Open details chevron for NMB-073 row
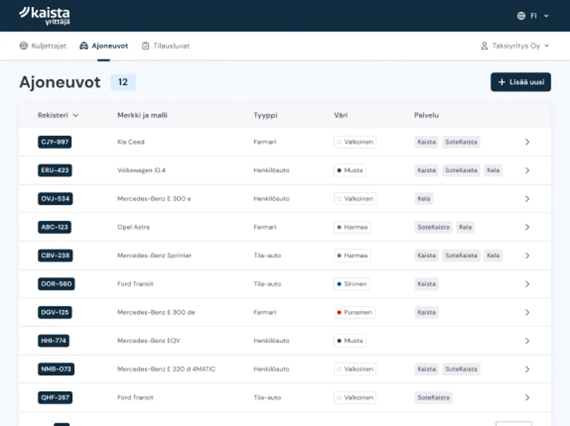Viewport: 570px width, 426px height. pos(527,369)
